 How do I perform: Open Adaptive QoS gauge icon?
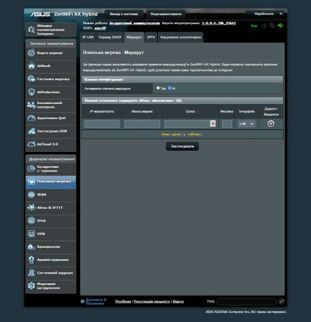click(x=32, y=118)
